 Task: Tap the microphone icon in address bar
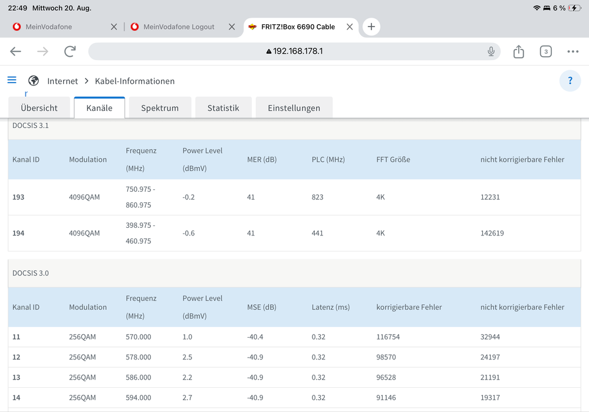coord(491,51)
